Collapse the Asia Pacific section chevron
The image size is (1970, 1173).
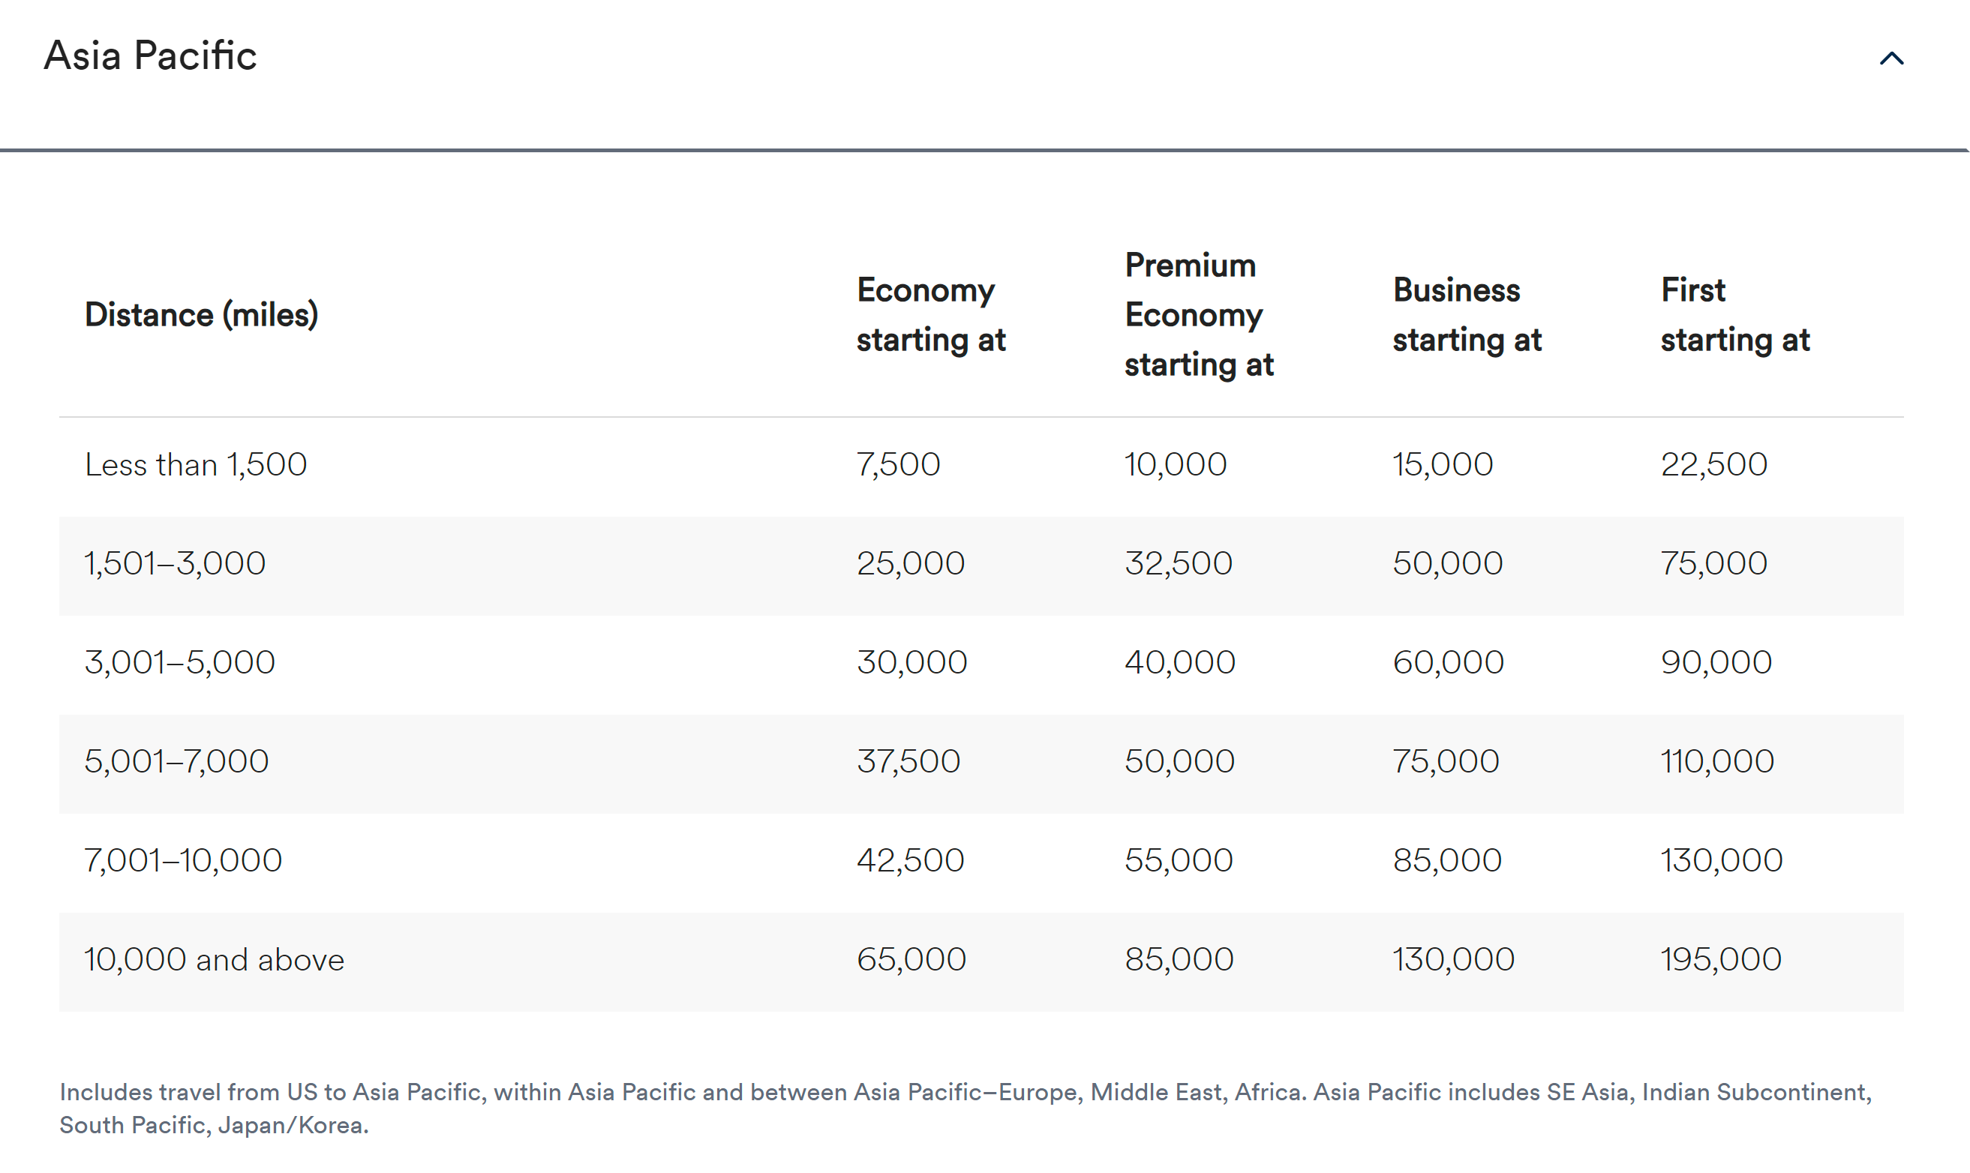[1891, 58]
